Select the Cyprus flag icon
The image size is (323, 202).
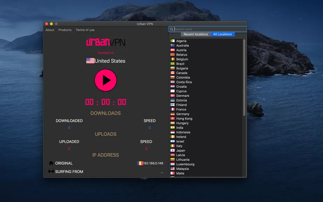(x=172, y=91)
